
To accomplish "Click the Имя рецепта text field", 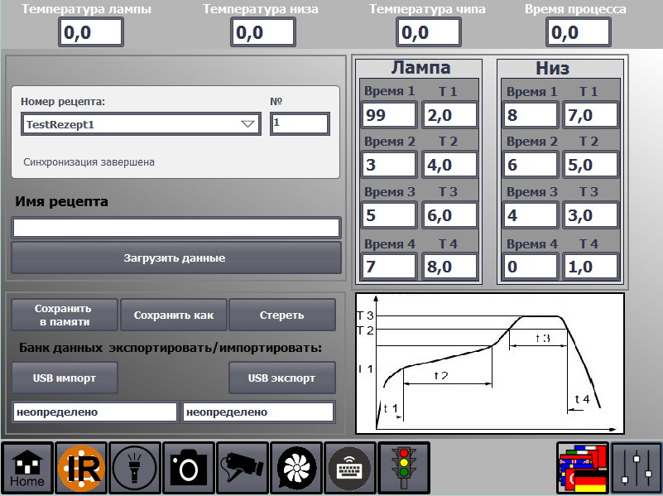I will [x=175, y=228].
